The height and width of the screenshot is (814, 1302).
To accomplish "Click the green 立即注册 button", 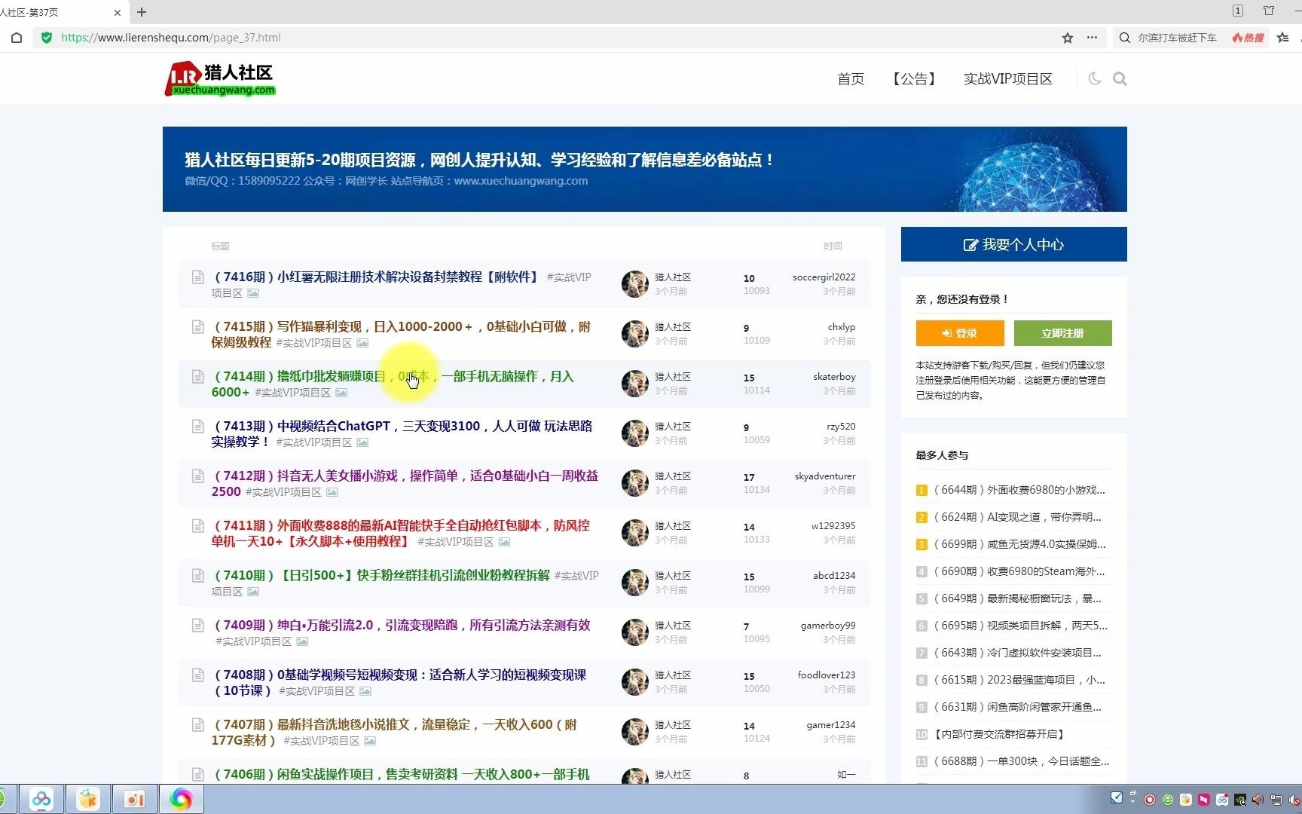I will pos(1062,333).
